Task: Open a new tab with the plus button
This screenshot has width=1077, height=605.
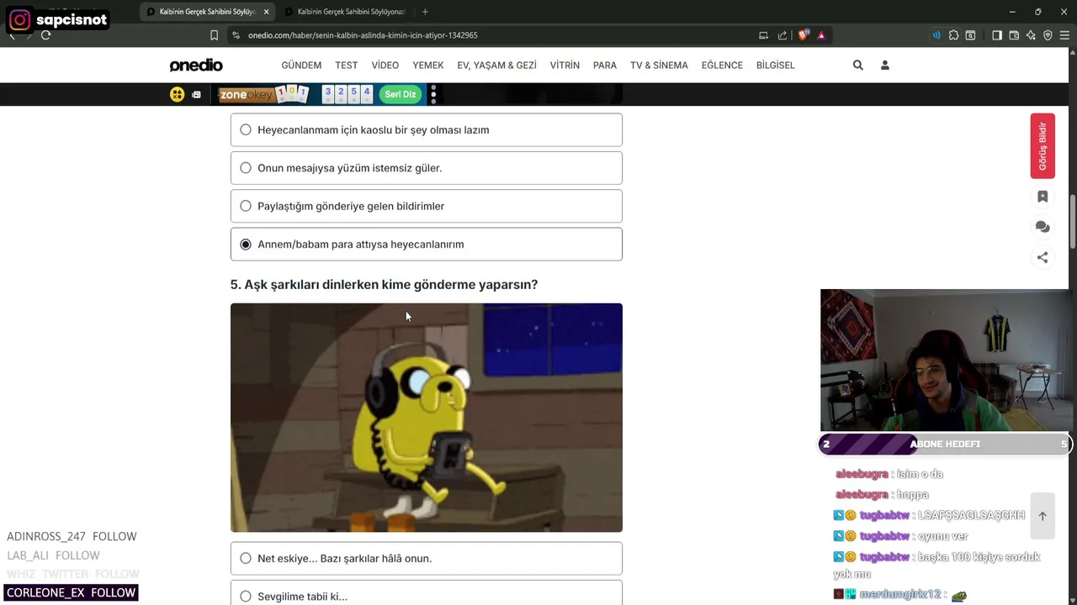Action: (425, 12)
